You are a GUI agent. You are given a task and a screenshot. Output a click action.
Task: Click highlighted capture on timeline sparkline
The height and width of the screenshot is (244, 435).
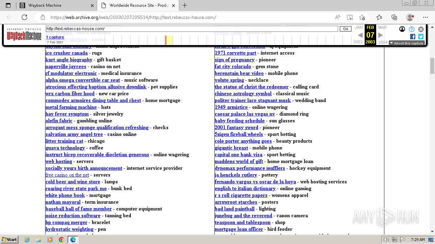(x=166, y=40)
